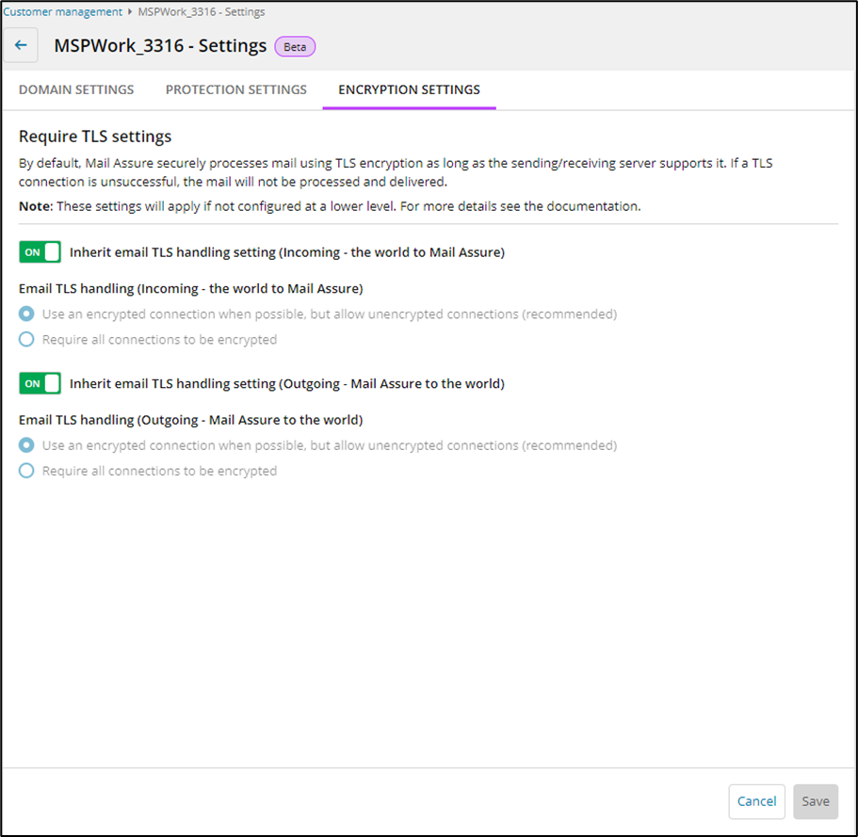Click the breadcrumb separator arrow

click(130, 11)
